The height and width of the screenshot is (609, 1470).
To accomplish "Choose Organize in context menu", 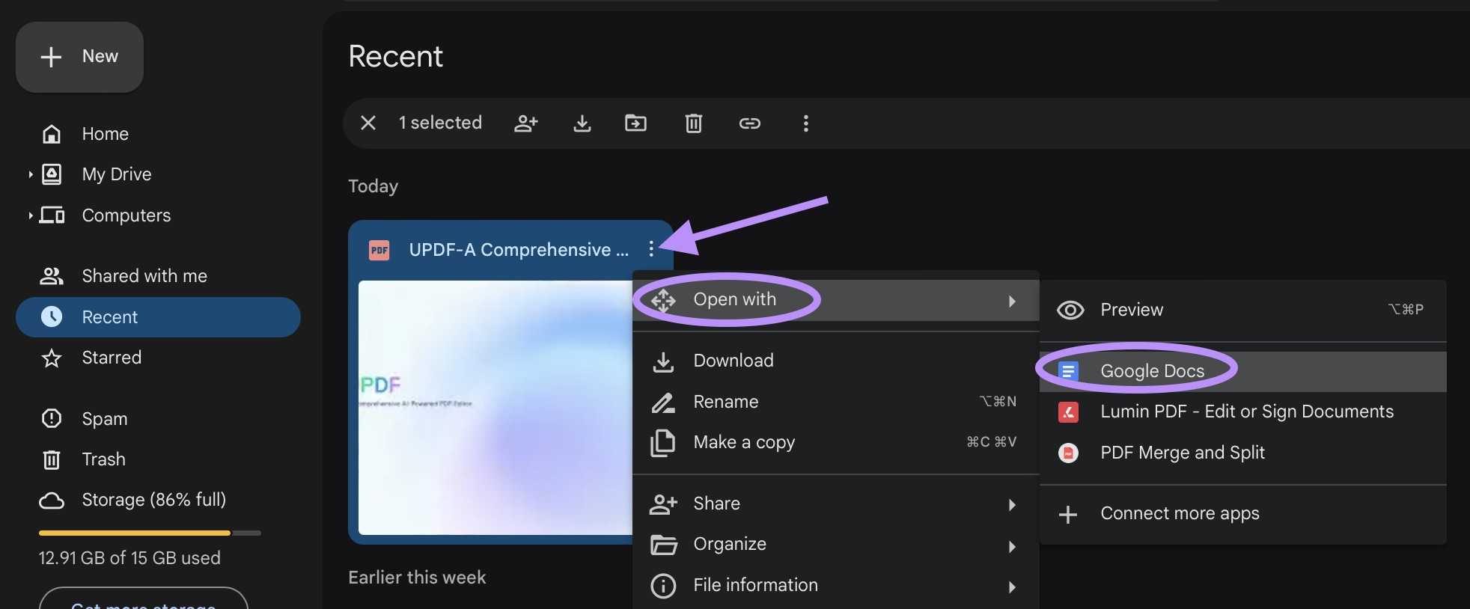I will tap(835, 544).
